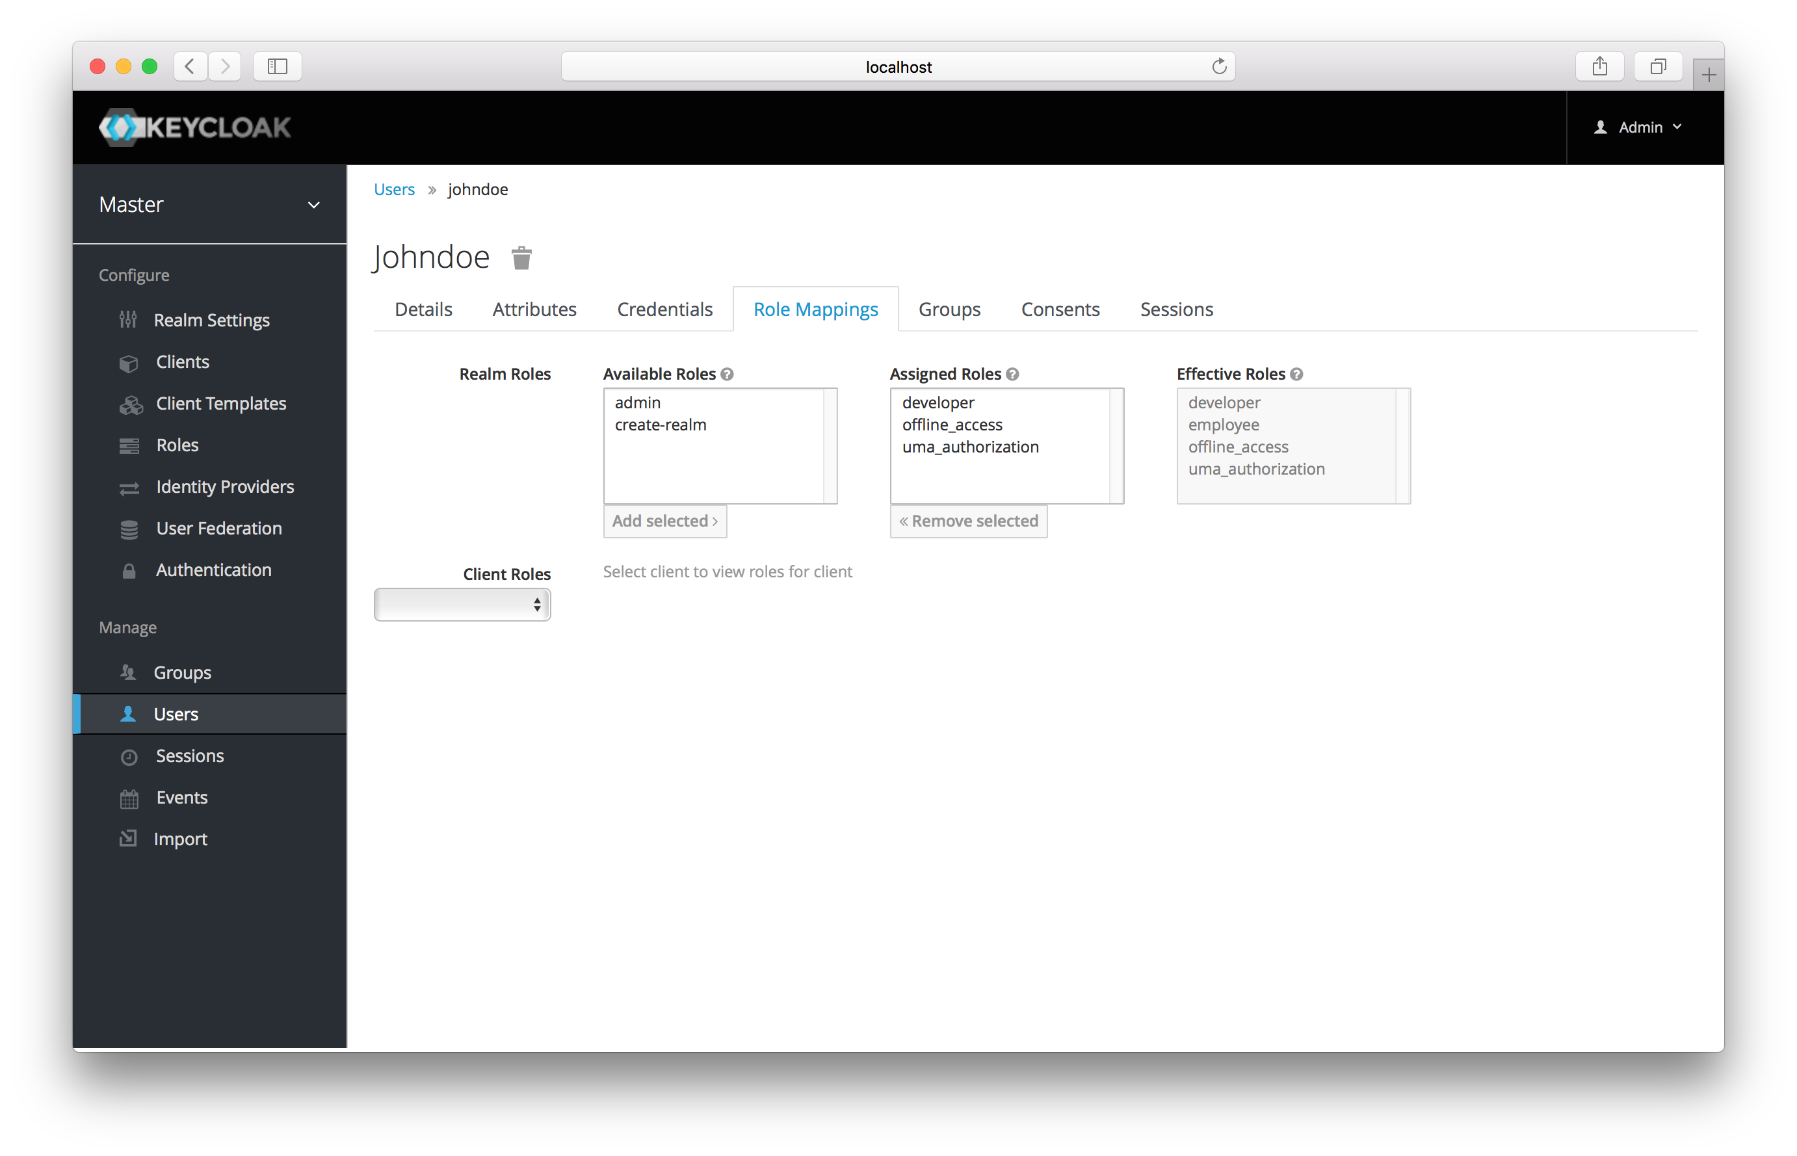
Task: Click Remove selected to unassign roles
Action: 969,521
